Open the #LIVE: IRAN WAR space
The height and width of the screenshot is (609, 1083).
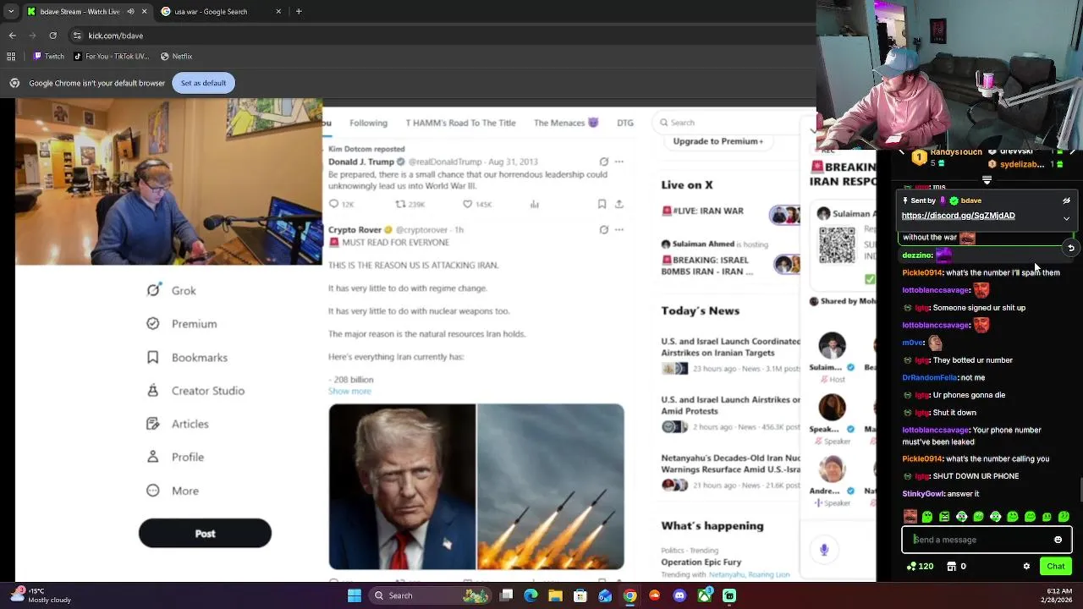coord(731,211)
